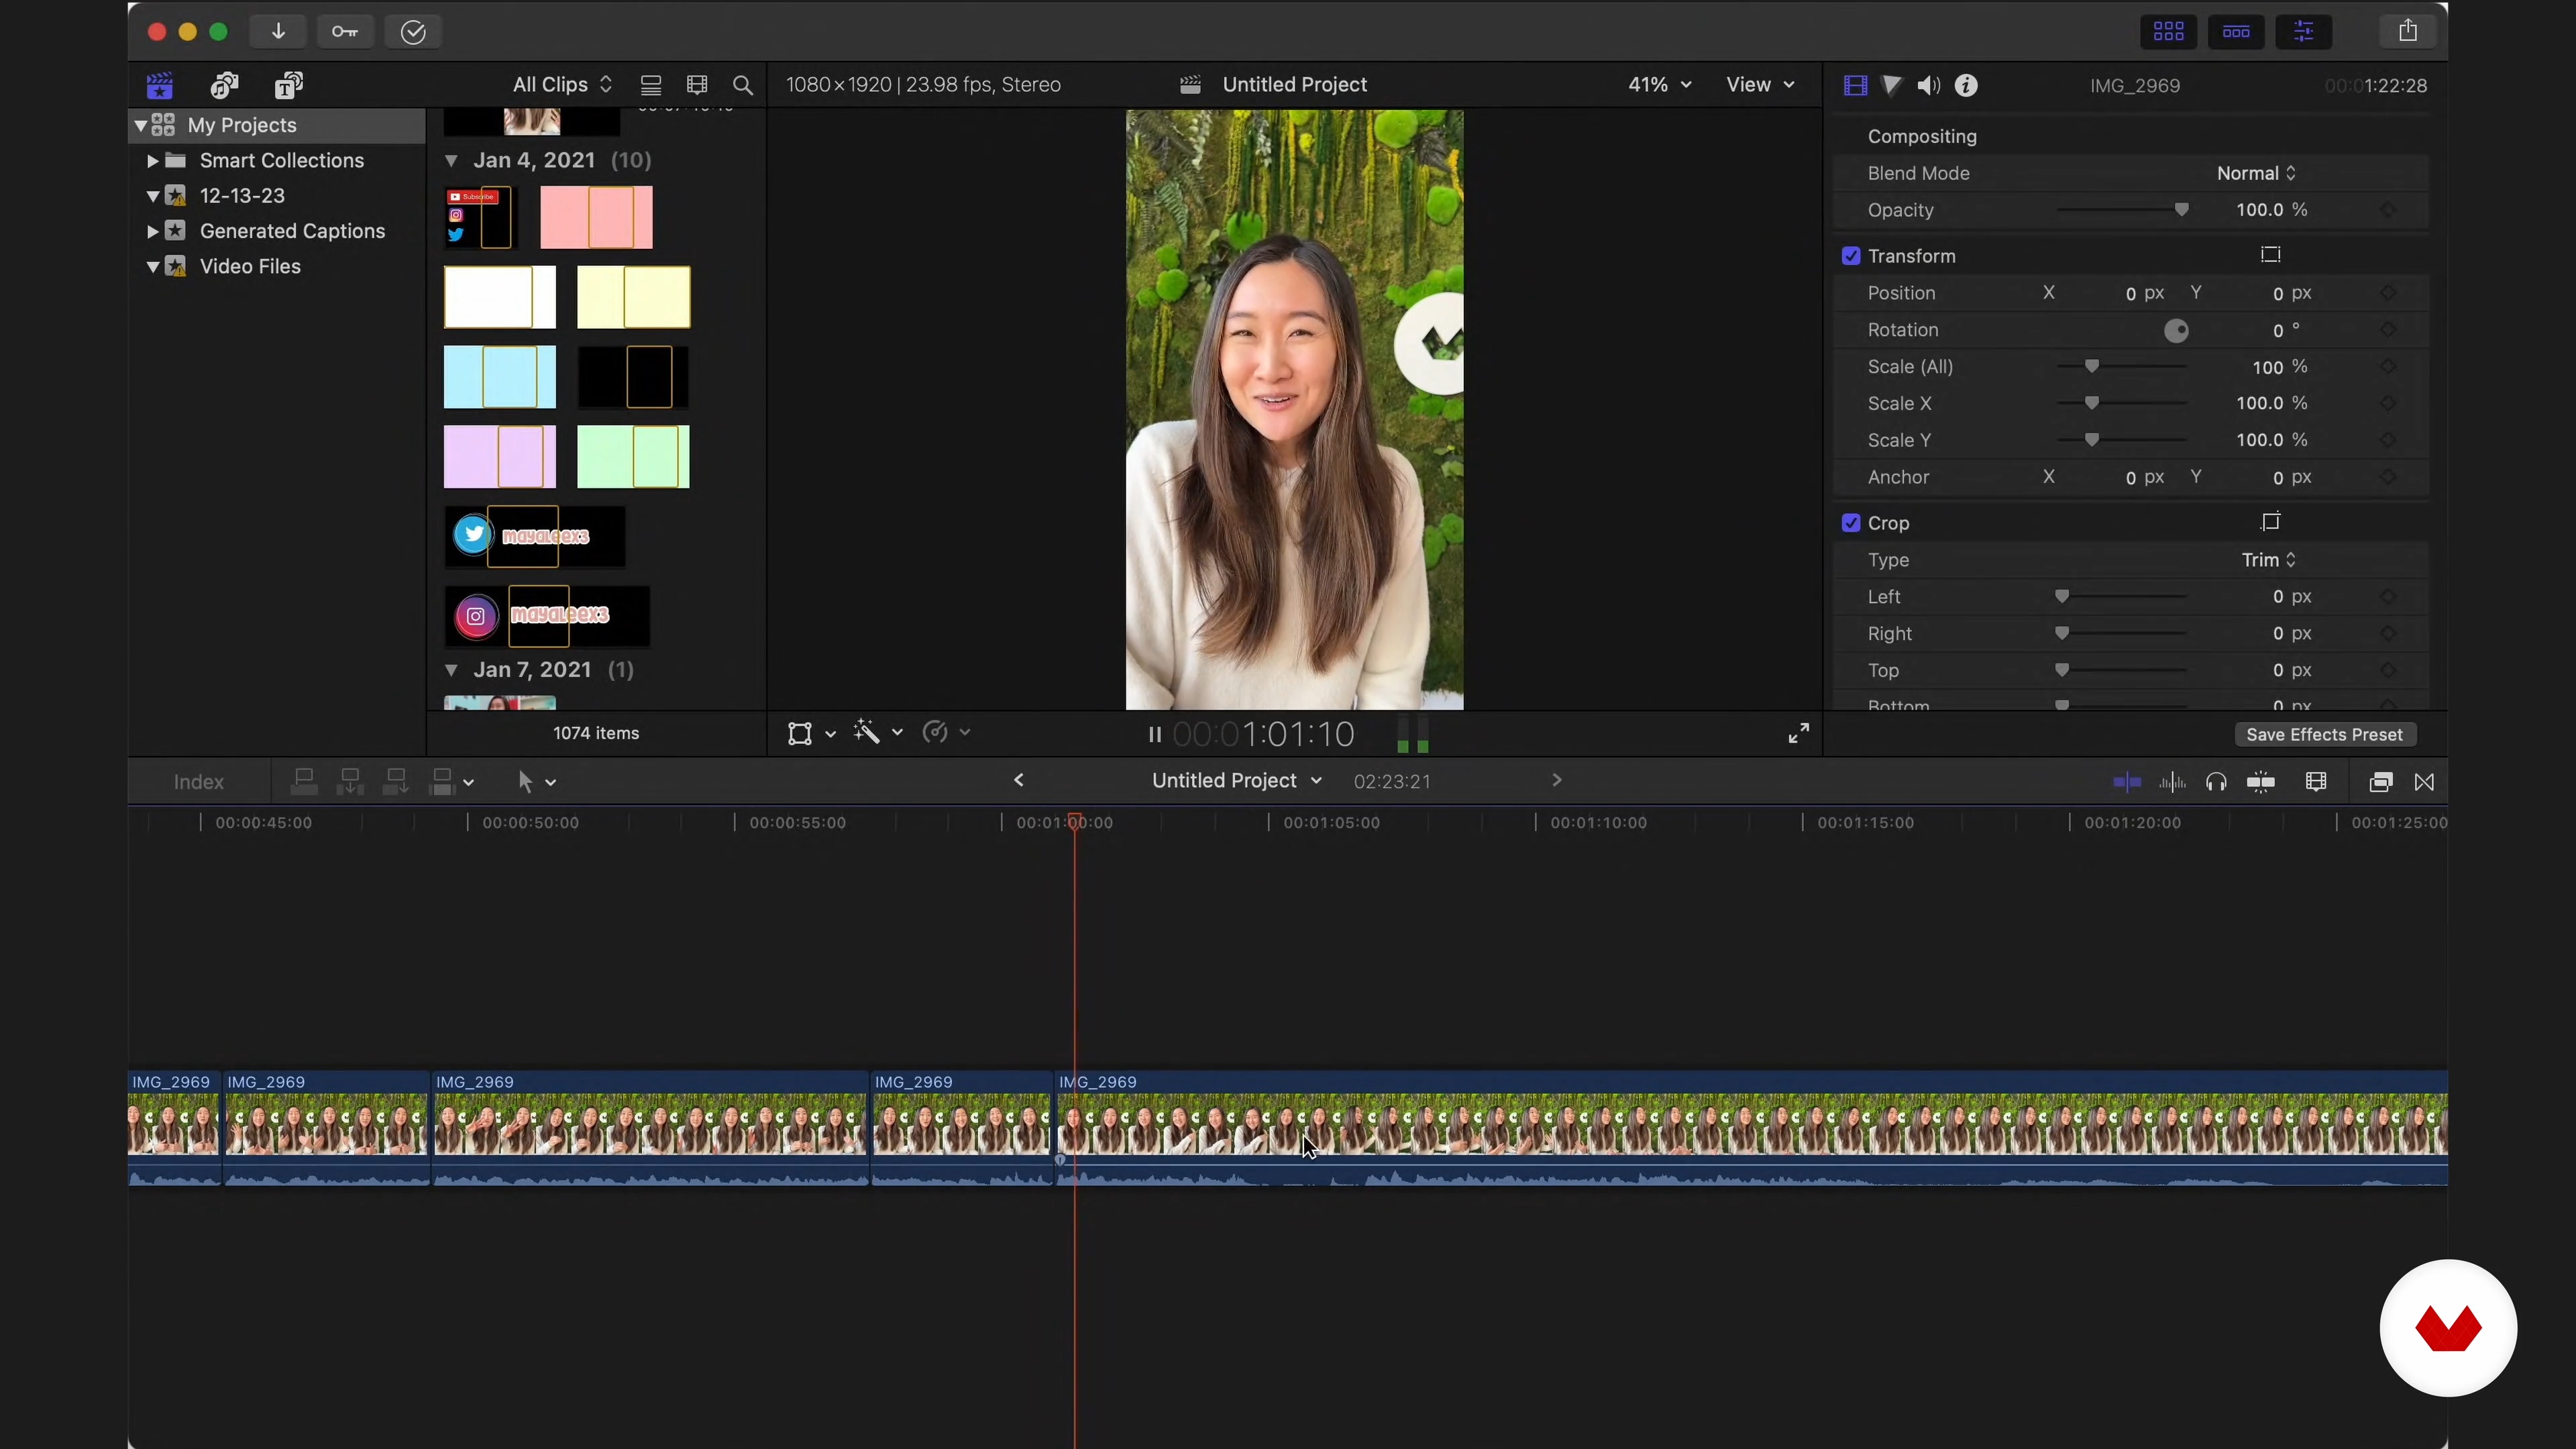
Task: Switch to the Color inspector tab
Action: coord(1892,86)
